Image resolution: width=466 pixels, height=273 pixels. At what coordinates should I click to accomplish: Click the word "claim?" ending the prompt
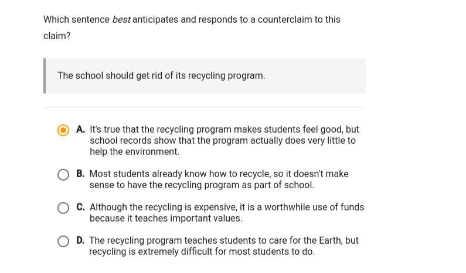coord(57,36)
